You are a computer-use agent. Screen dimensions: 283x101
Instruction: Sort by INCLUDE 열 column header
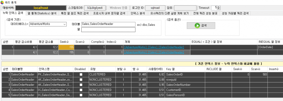pos(218,69)
